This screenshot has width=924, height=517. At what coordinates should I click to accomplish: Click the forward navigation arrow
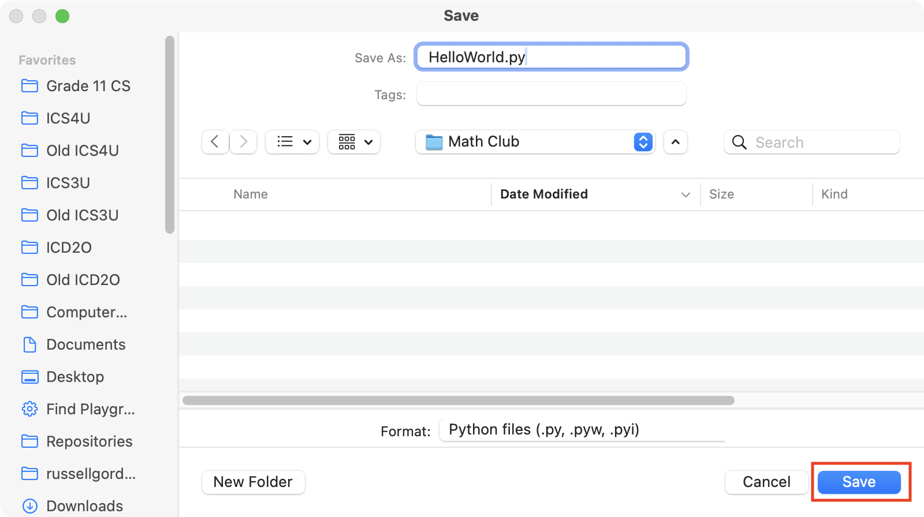(x=243, y=142)
